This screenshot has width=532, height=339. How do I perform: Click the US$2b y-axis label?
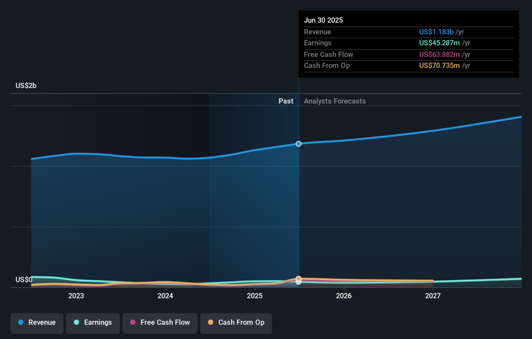pyautogui.click(x=26, y=86)
